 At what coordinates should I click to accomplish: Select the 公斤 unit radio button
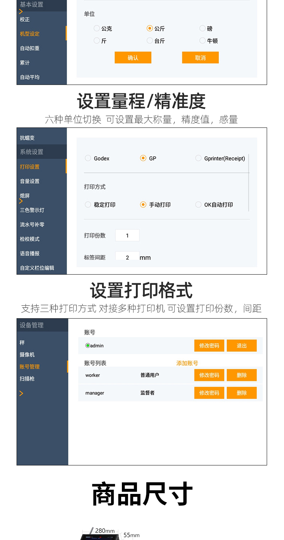pos(150,28)
